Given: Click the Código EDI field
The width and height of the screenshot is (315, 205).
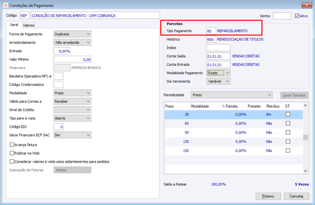Looking at the screenshot, I should point(58,127).
